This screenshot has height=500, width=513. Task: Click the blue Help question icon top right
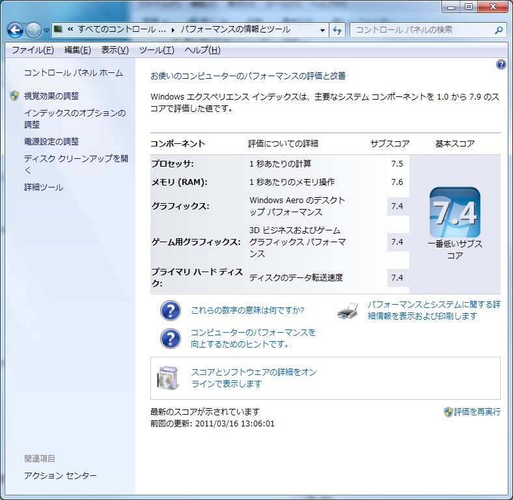pyautogui.click(x=501, y=64)
